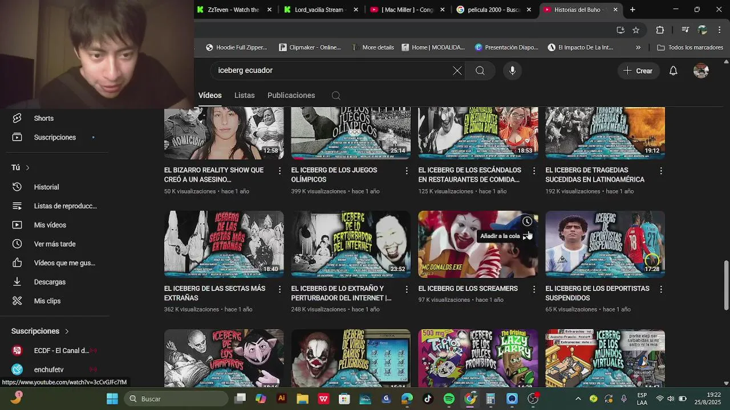Open the notifications bell
The width and height of the screenshot is (730, 410).
click(x=674, y=71)
